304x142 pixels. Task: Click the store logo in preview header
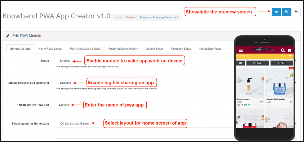click(x=263, y=49)
